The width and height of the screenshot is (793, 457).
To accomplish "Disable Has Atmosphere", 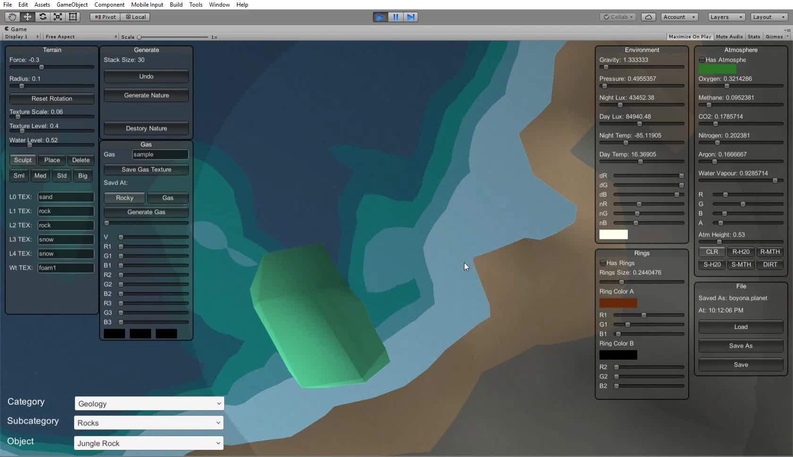I will (x=701, y=60).
